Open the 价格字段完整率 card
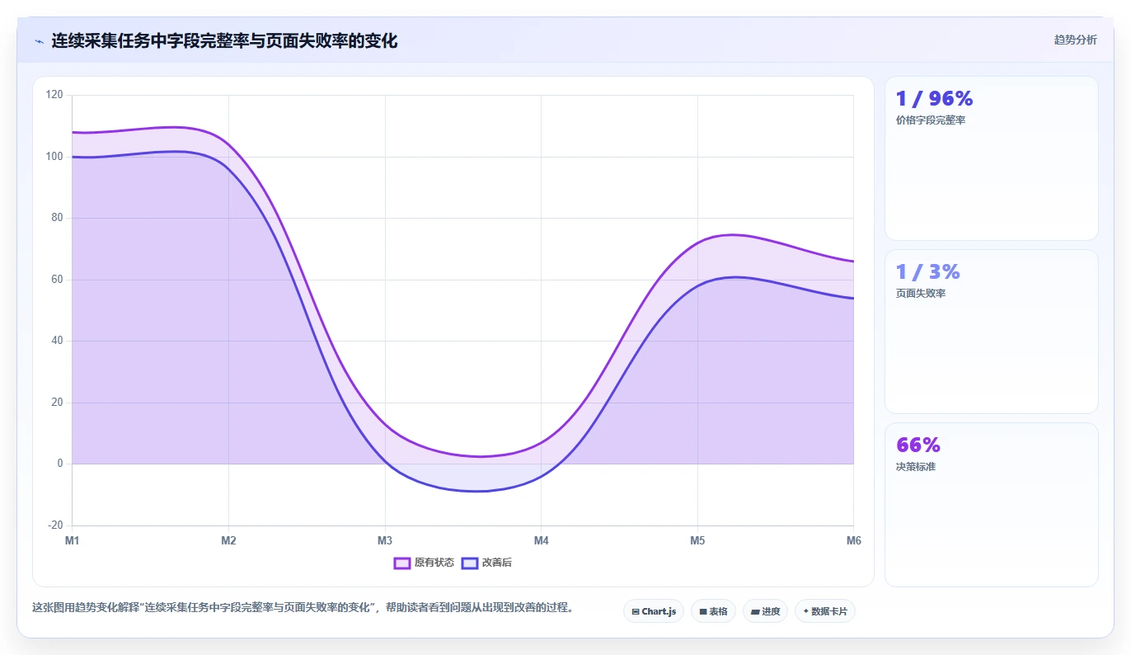Viewport: 1131px width, 655px height. pos(991,158)
